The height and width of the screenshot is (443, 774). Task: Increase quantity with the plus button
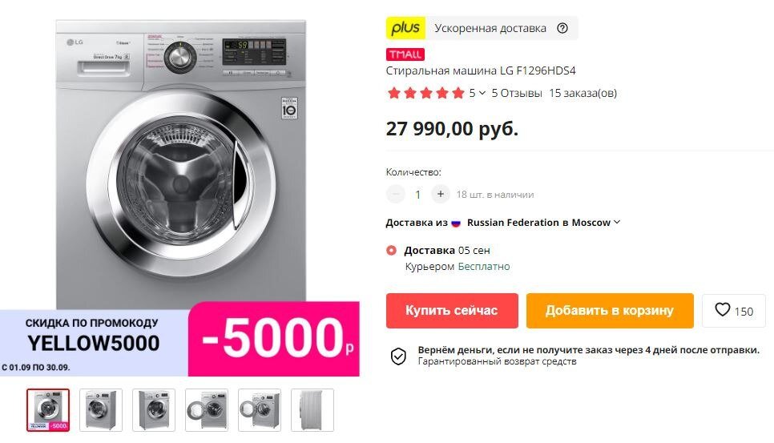coord(441,195)
